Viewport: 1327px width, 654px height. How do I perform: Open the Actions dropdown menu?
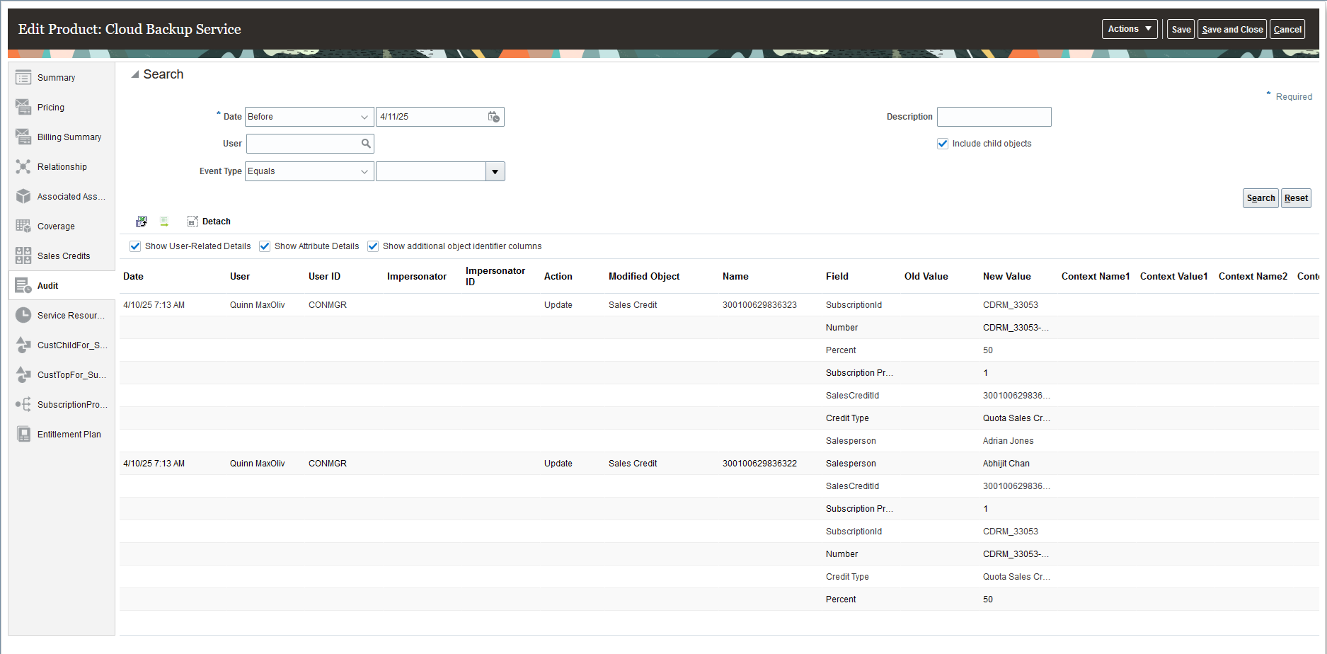[1130, 29]
